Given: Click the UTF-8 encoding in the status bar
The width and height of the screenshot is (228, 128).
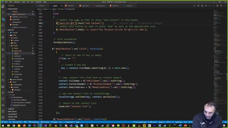Looking at the screenshot, I should [x=168, y=122].
